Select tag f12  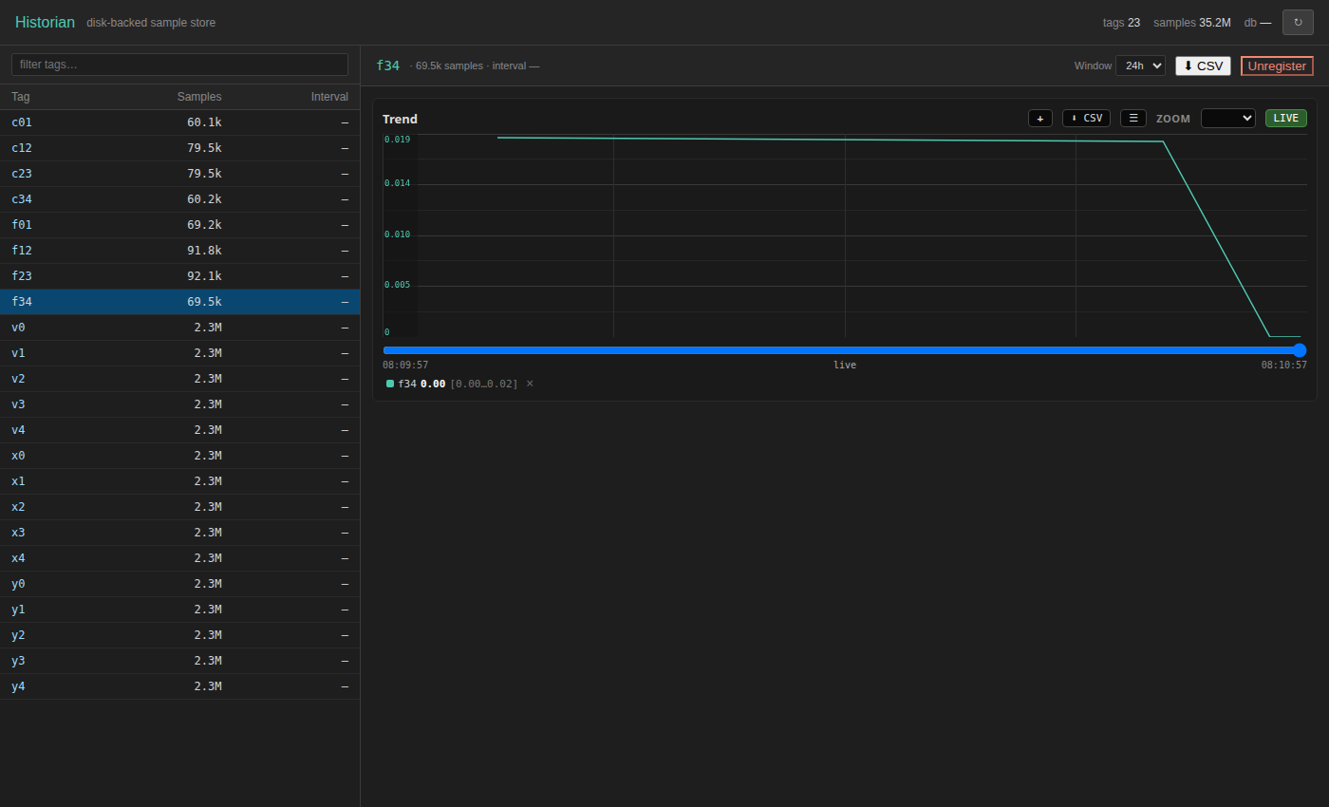tap(179, 251)
